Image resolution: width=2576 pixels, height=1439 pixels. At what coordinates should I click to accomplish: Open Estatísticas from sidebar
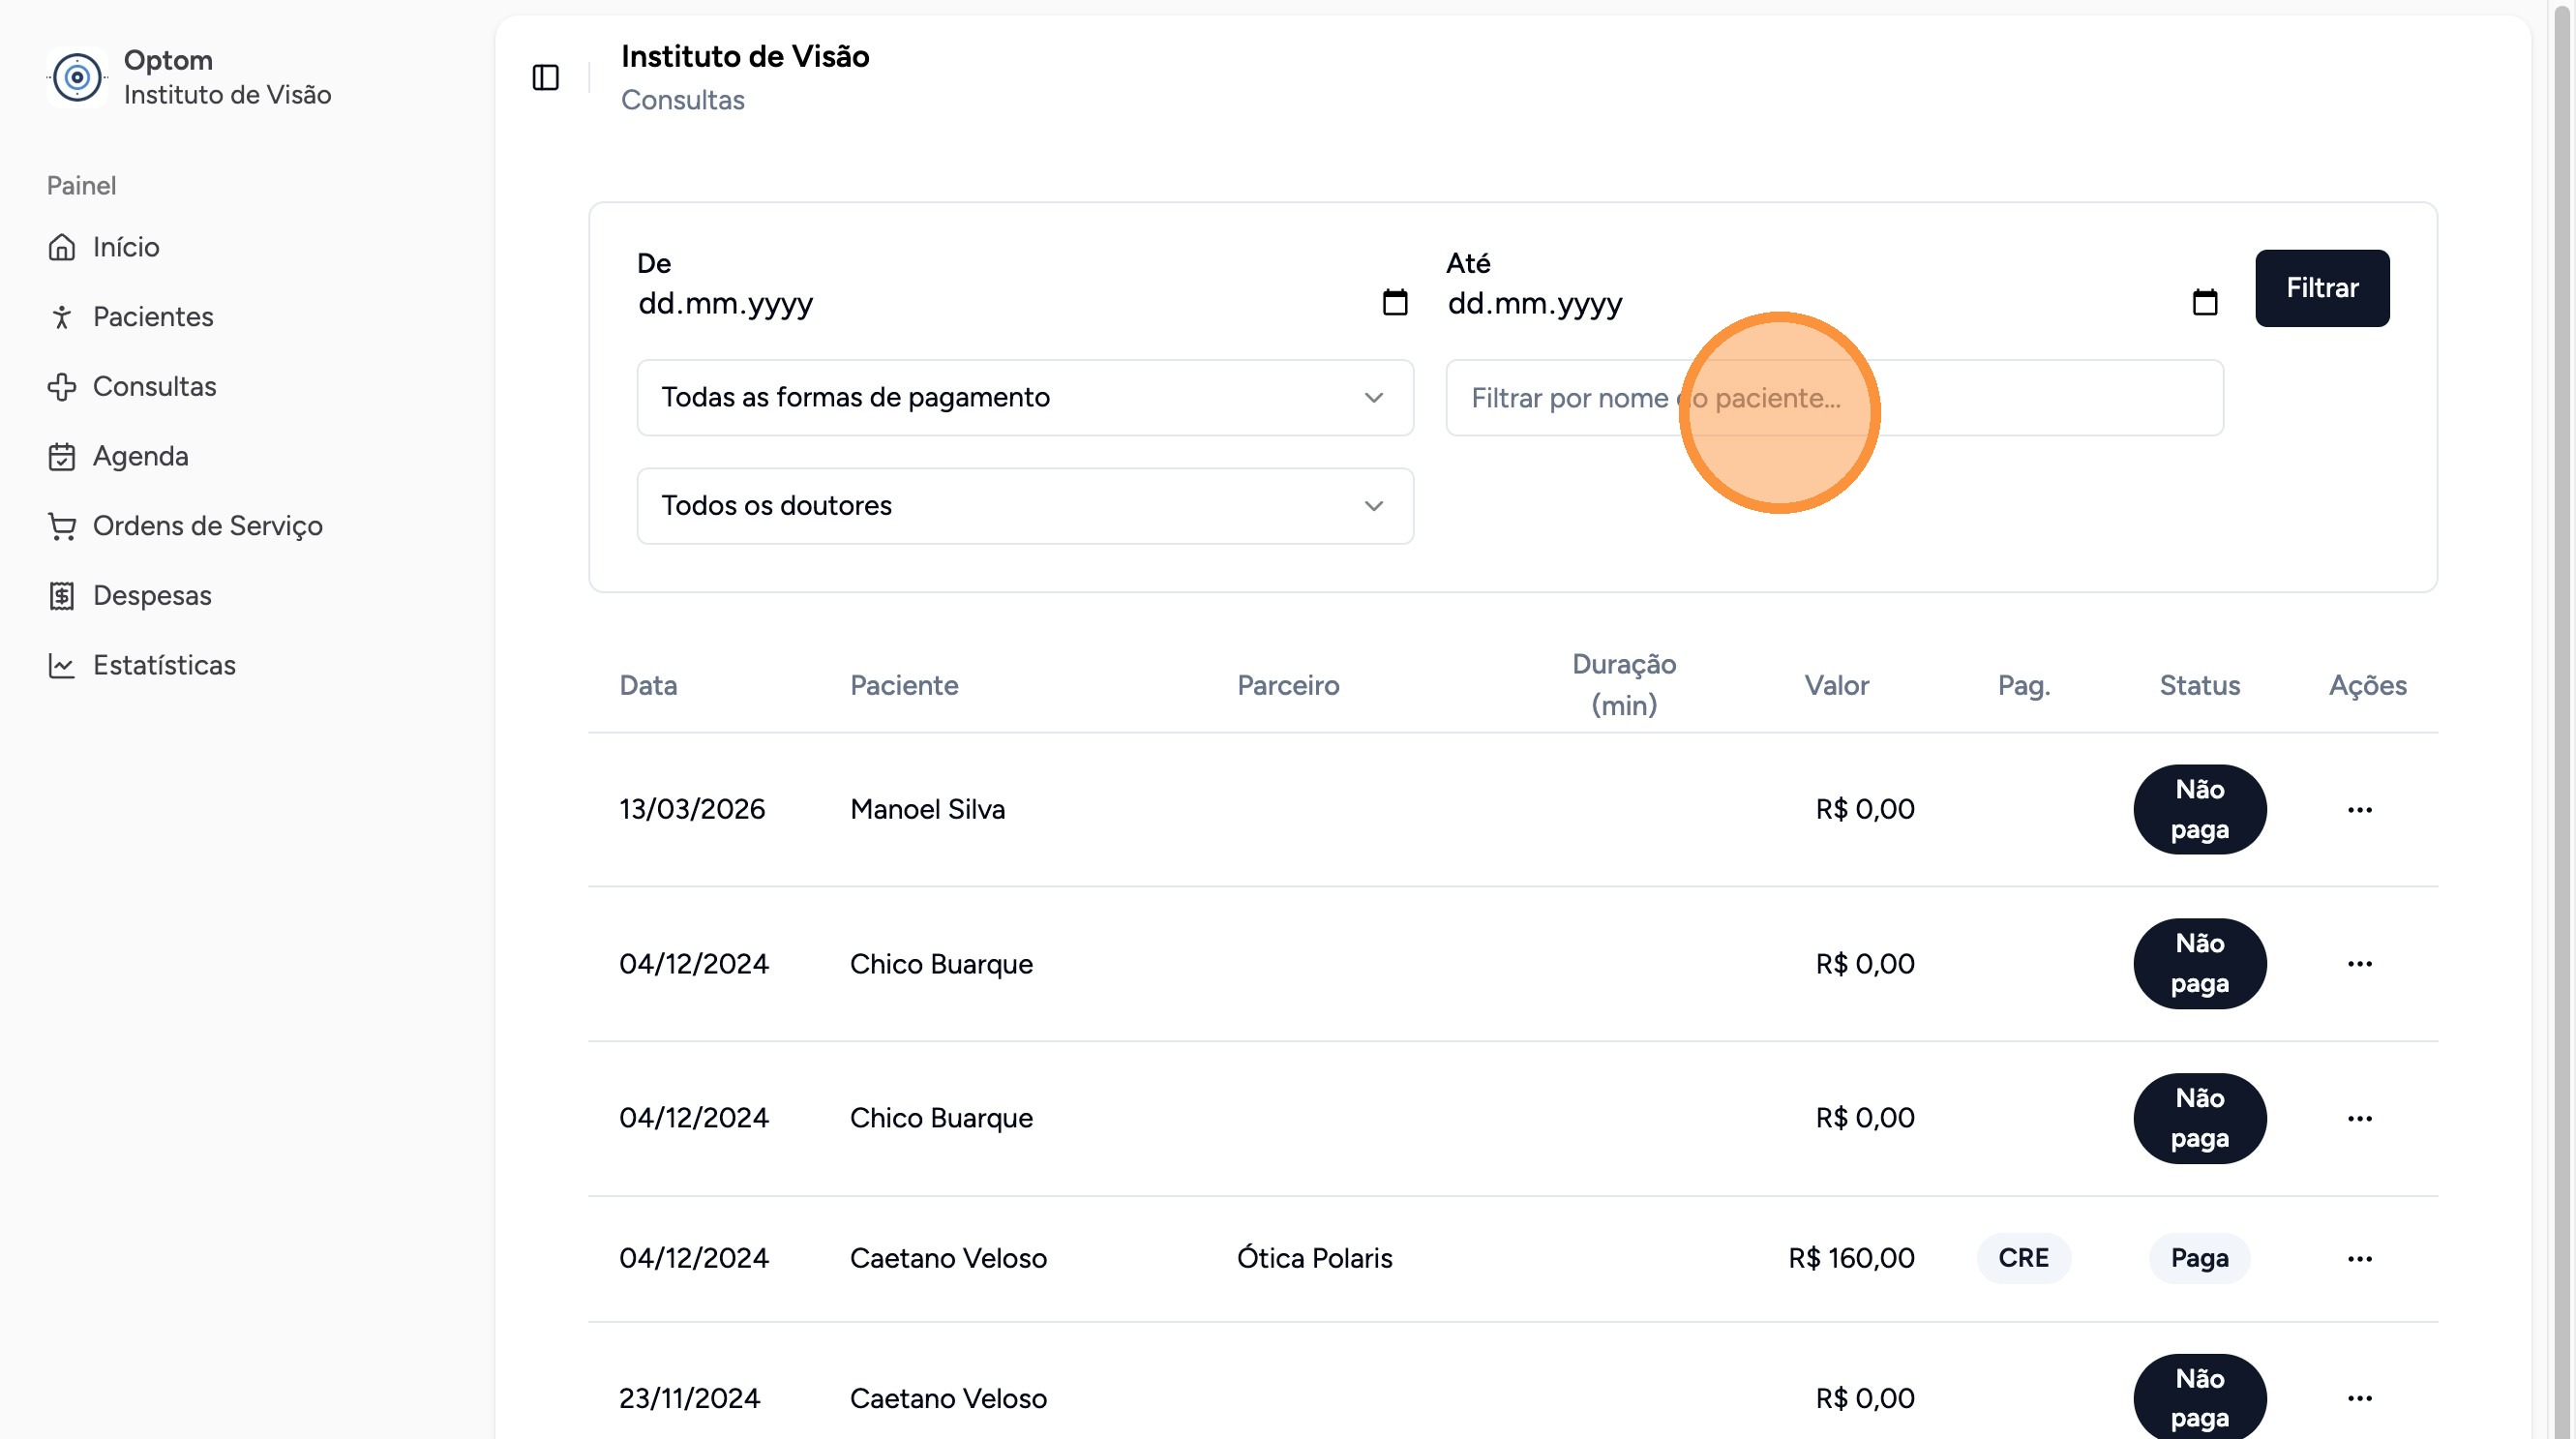tap(164, 665)
